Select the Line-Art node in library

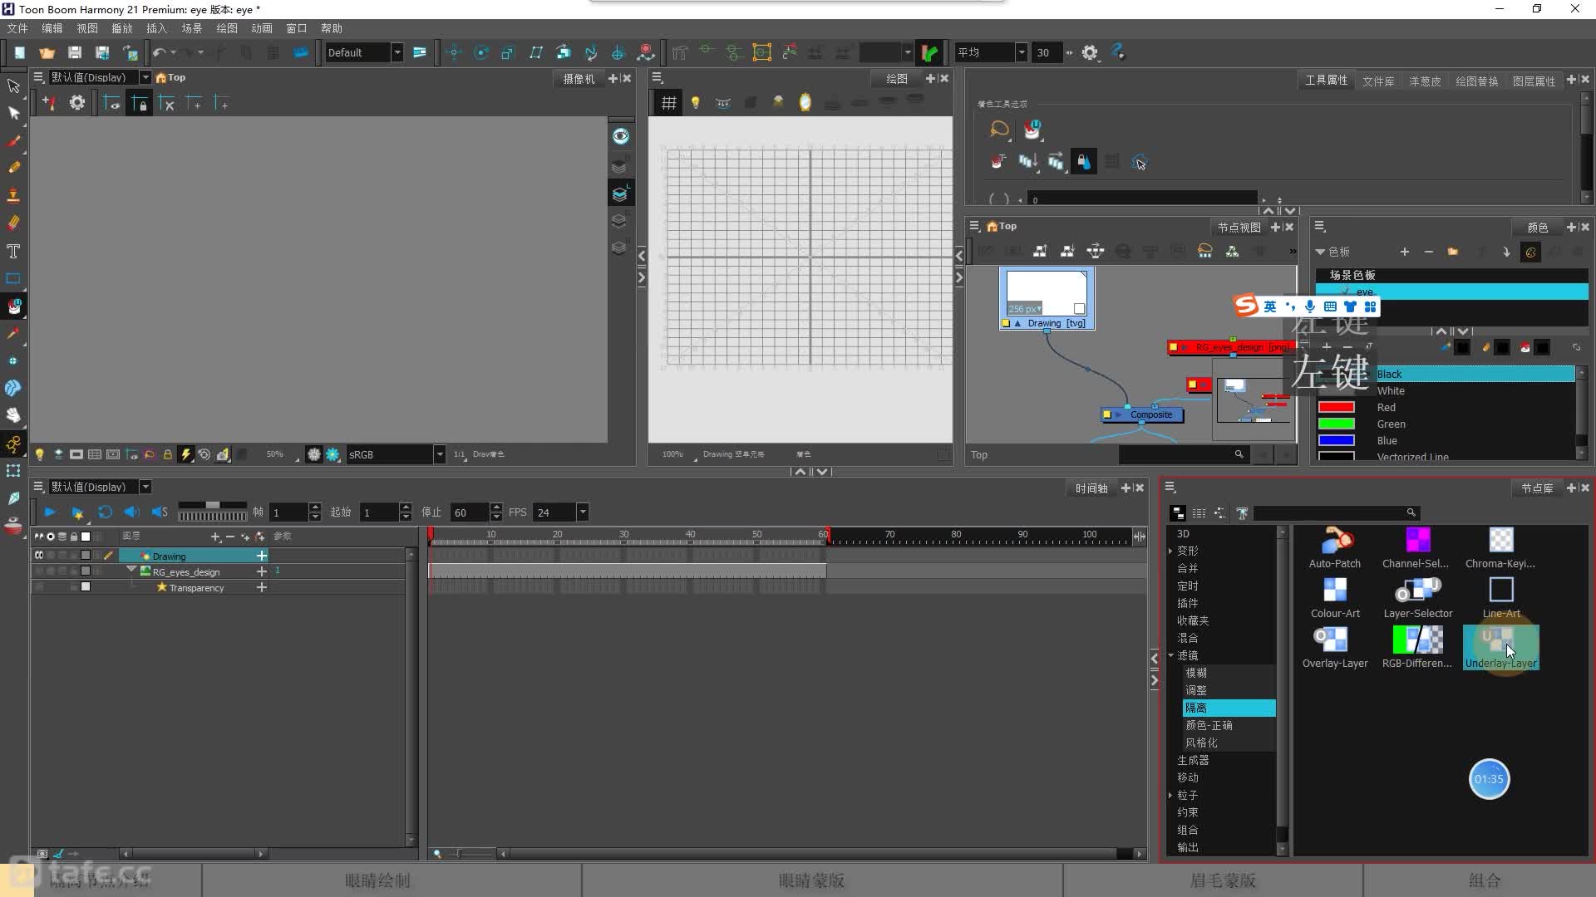(1501, 597)
